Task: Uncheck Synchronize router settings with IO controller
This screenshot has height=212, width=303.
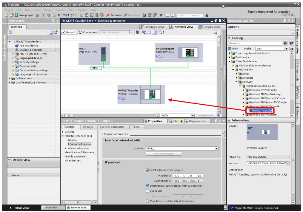Action: [x=147, y=186]
